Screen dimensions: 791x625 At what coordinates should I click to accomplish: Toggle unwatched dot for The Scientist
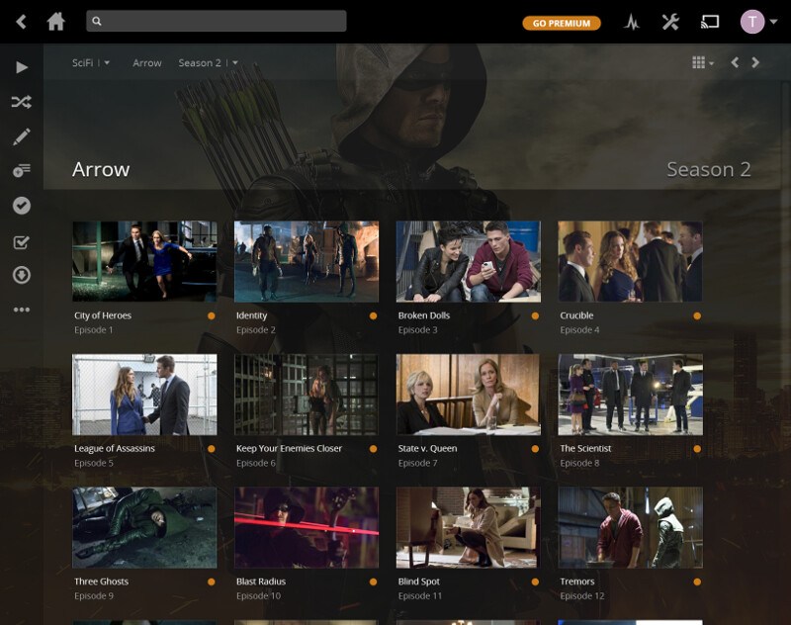(x=697, y=449)
